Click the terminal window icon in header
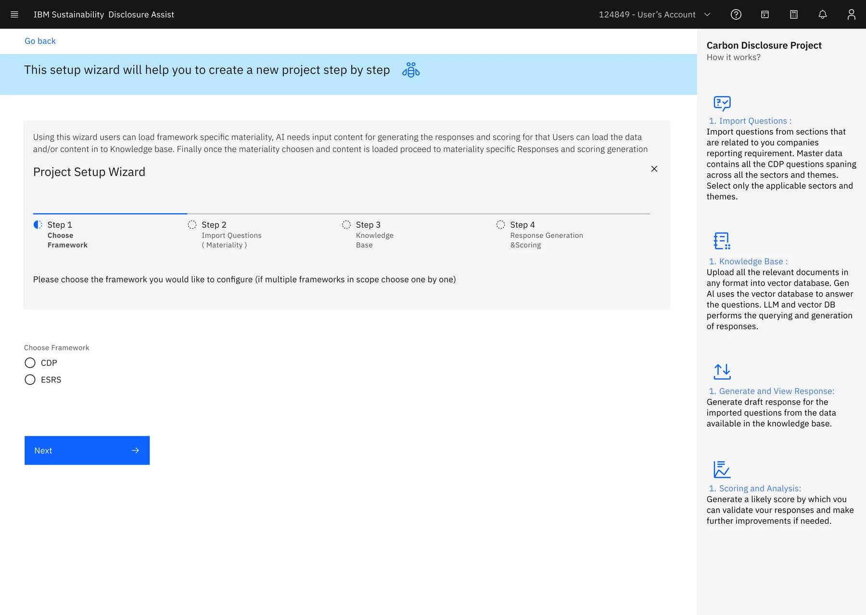Image resolution: width=866 pixels, height=615 pixels. tap(765, 14)
